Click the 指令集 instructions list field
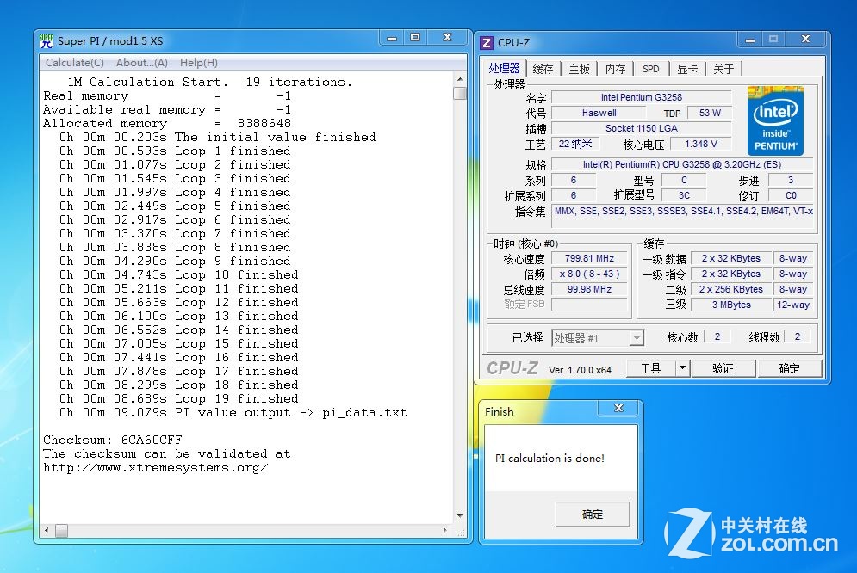Image resolution: width=857 pixels, height=573 pixels. [x=683, y=216]
